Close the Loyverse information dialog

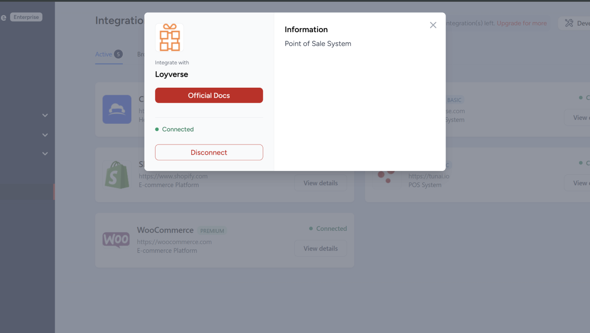(x=433, y=25)
